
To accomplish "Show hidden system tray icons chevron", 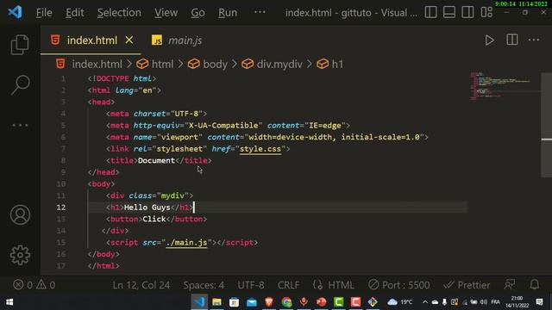I will pyautogui.click(x=425, y=302).
